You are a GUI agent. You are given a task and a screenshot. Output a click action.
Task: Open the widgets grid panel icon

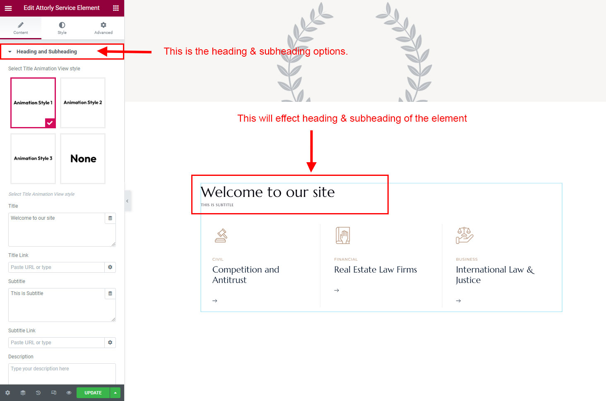click(116, 8)
